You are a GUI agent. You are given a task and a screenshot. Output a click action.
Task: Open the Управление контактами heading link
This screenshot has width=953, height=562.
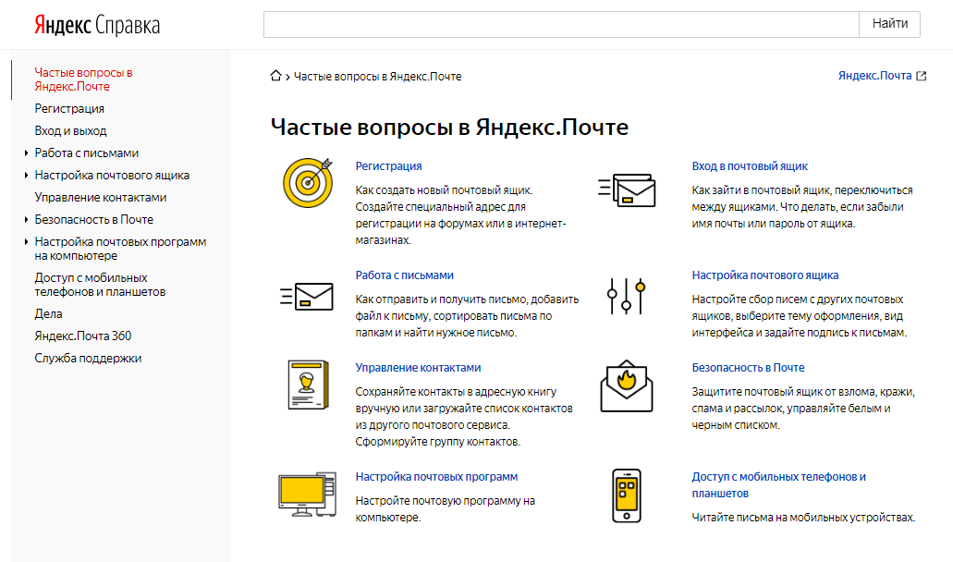[418, 367]
